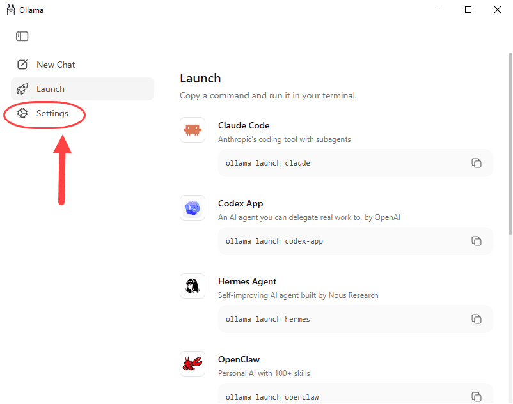Image resolution: width=513 pixels, height=404 pixels.
Task: Click the Settings gear icon
Action: (x=22, y=113)
